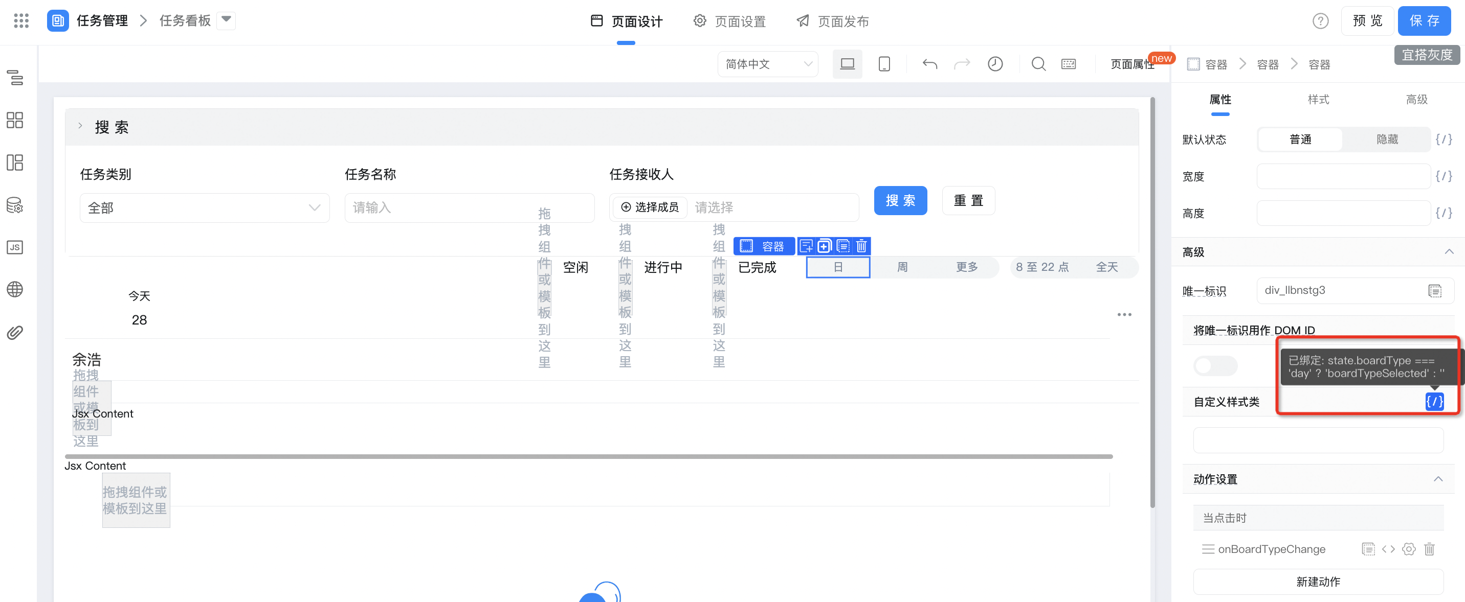Image resolution: width=1465 pixels, height=602 pixels.
Task: Bind variable for 高度 field
Action: tap(1444, 213)
